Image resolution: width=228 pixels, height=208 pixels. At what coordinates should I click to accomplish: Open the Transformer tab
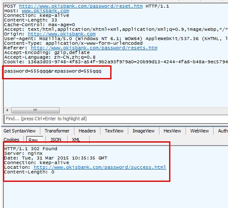(57, 131)
